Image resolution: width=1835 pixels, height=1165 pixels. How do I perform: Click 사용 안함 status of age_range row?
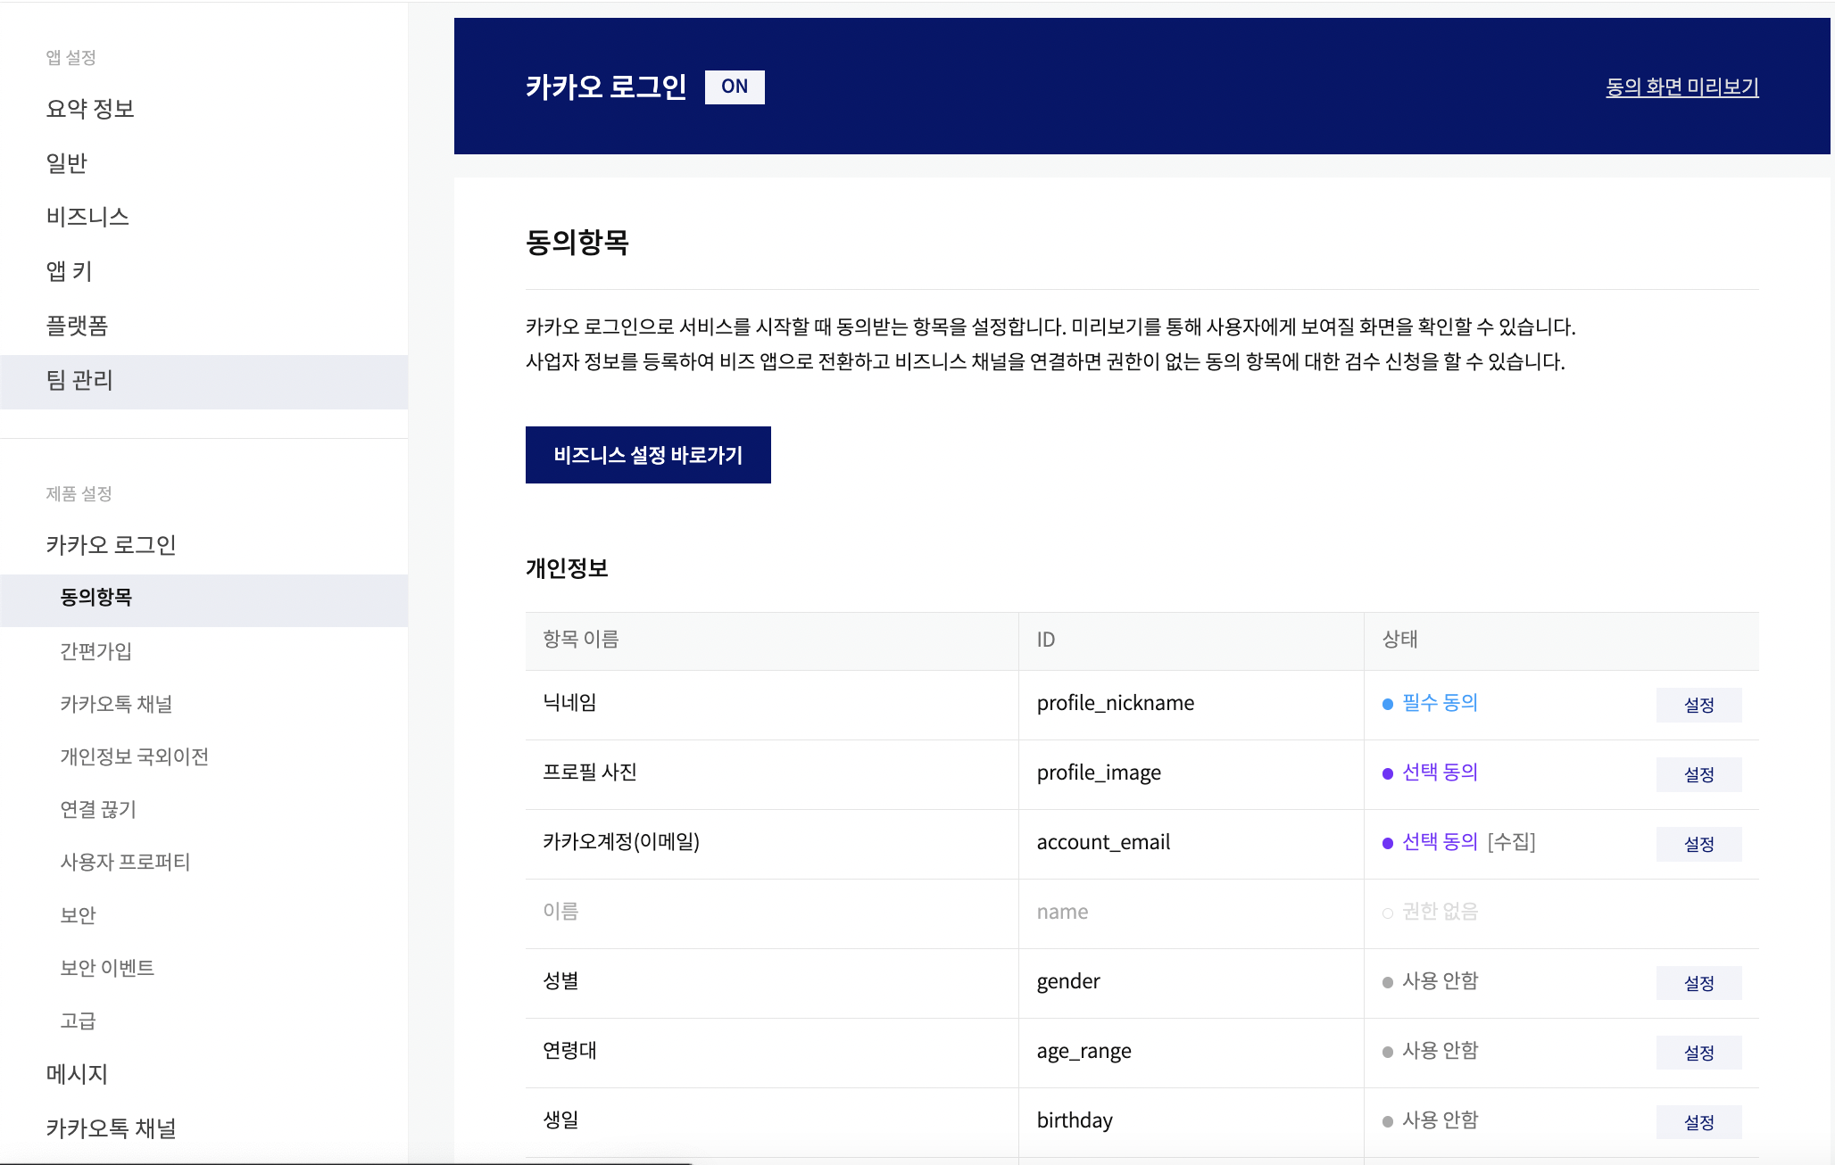(x=1431, y=1051)
